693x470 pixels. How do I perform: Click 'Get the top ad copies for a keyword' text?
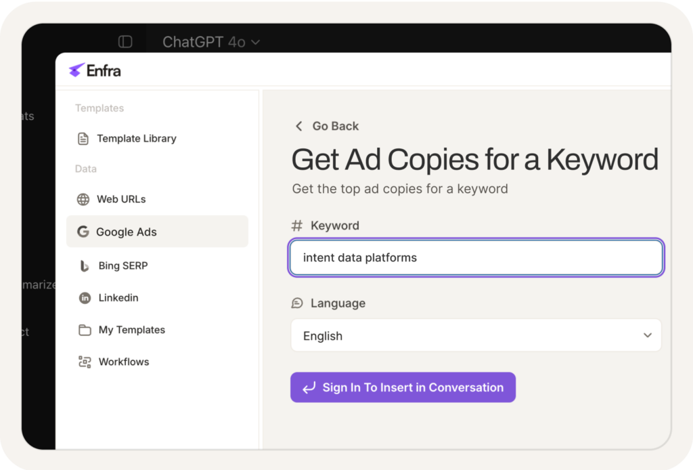click(400, 189)
